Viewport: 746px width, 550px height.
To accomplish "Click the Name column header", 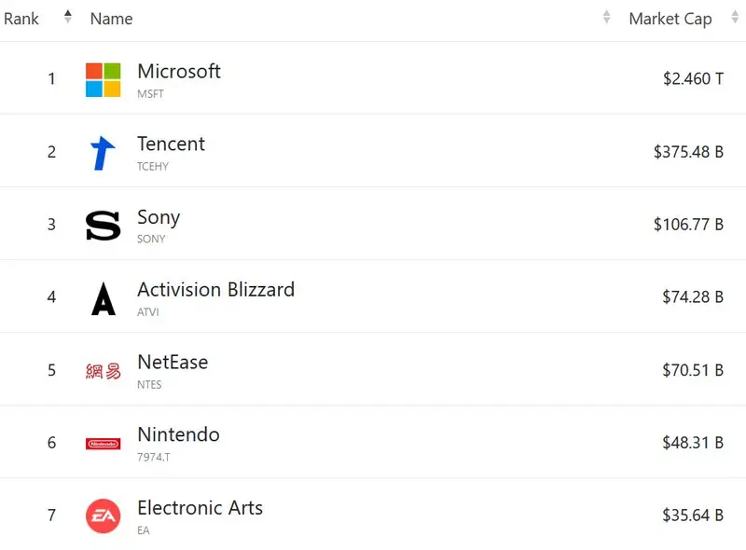I will [112, 19].
